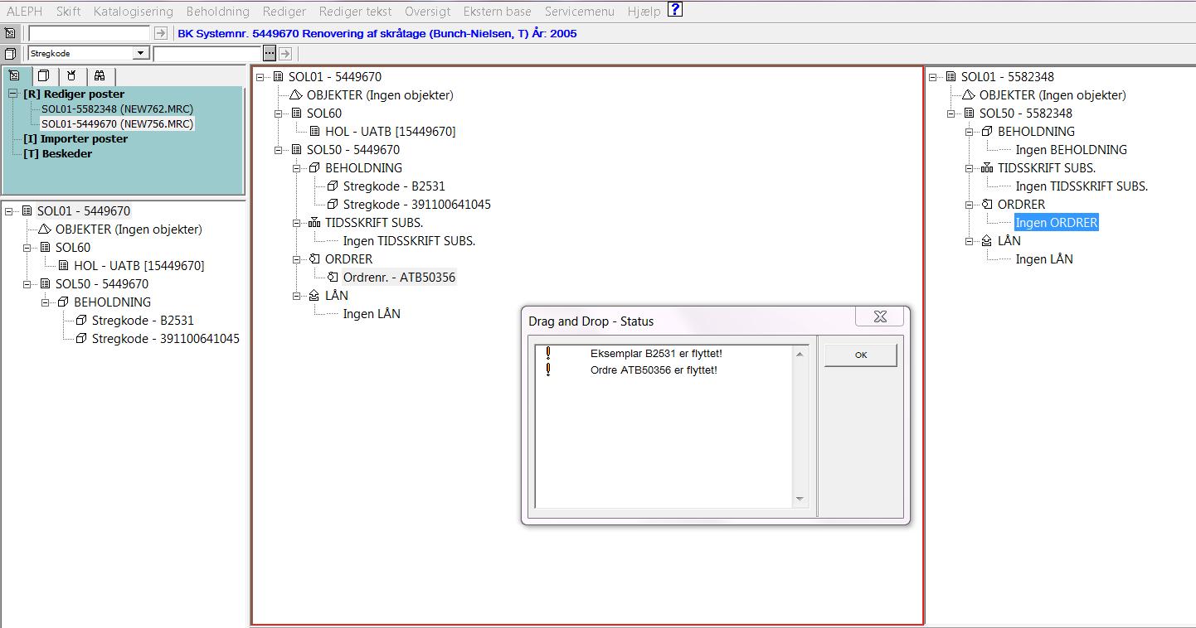Click scroll-down arrow in status message list
Screen dimensions: 1196x628
(x=800, y=499)
